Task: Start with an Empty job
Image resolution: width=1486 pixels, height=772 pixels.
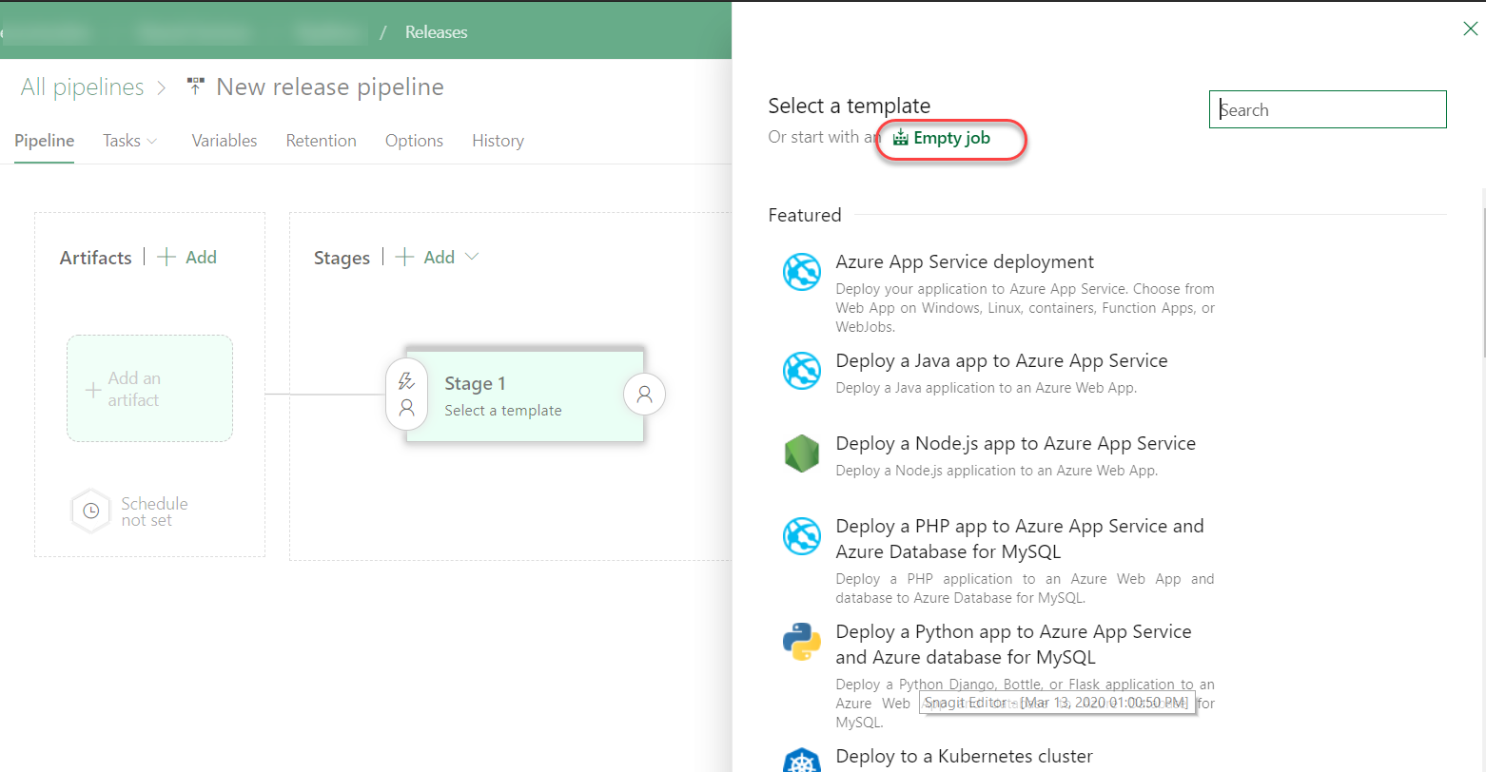Action: 941,138
